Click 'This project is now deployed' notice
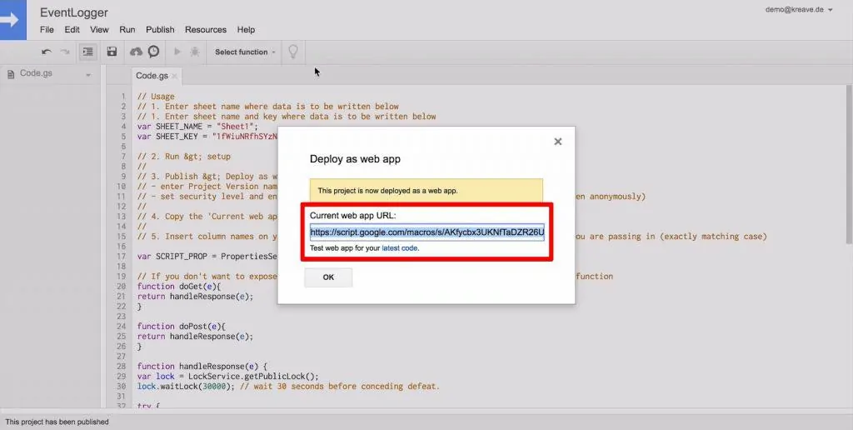Screen dimensions: 853x430 (426, 191)
